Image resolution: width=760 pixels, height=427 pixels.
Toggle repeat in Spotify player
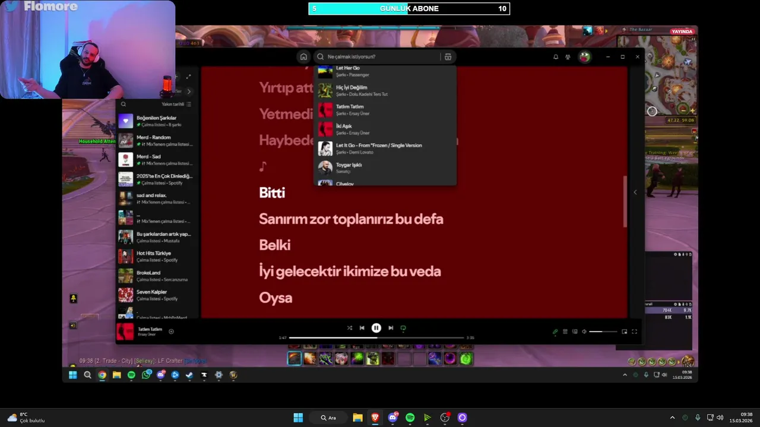point(403,328)
